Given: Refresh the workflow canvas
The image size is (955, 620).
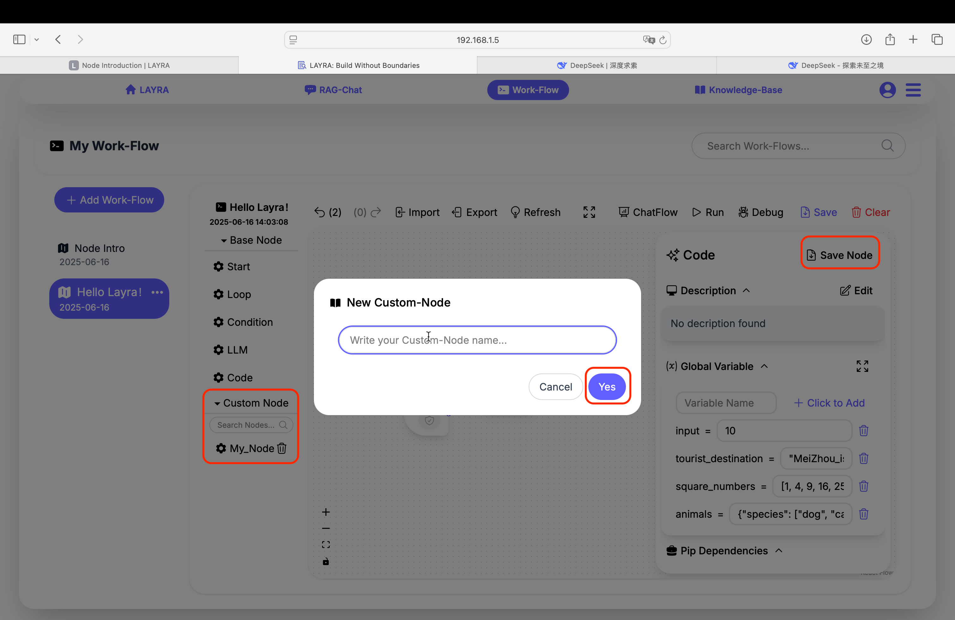Looking at the screenshot, I should tap(535, 212).
